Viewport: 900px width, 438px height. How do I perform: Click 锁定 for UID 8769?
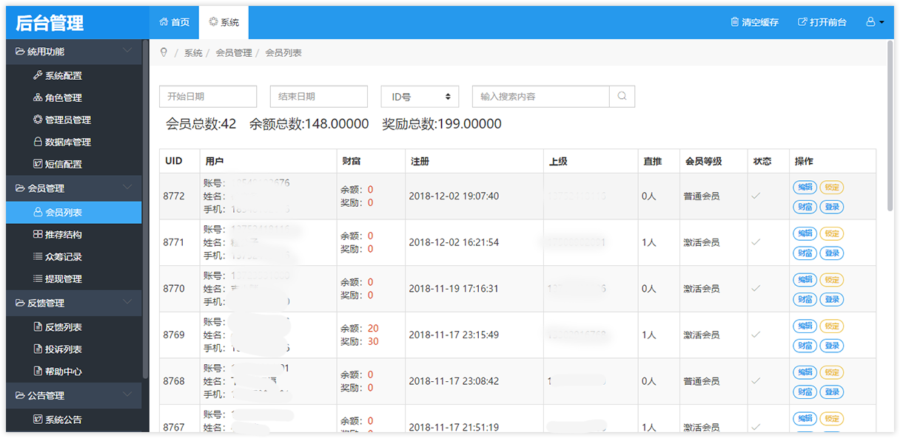pyautogui.click(x=832, y=326)
